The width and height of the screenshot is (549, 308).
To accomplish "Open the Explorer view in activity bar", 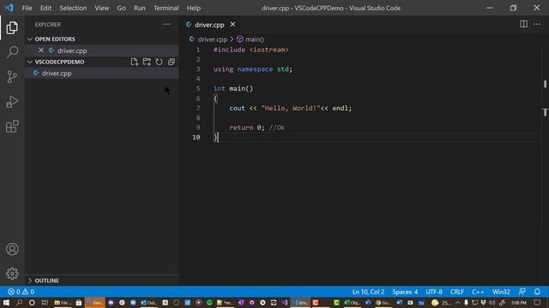I will tap(12, 28).
